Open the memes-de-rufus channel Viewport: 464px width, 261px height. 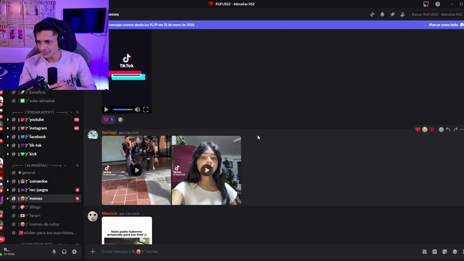(x=45, y=224)
